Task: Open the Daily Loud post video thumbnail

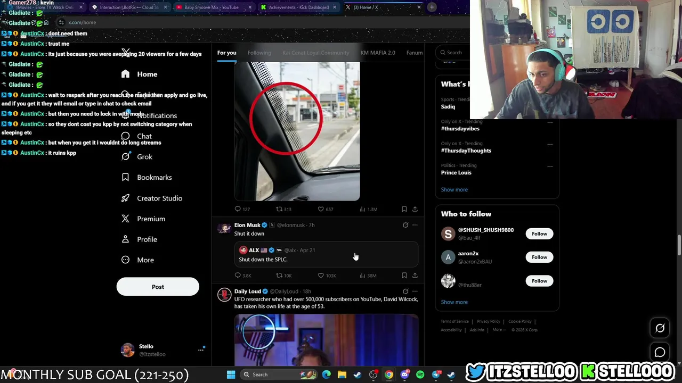Action: click(326, 339)
